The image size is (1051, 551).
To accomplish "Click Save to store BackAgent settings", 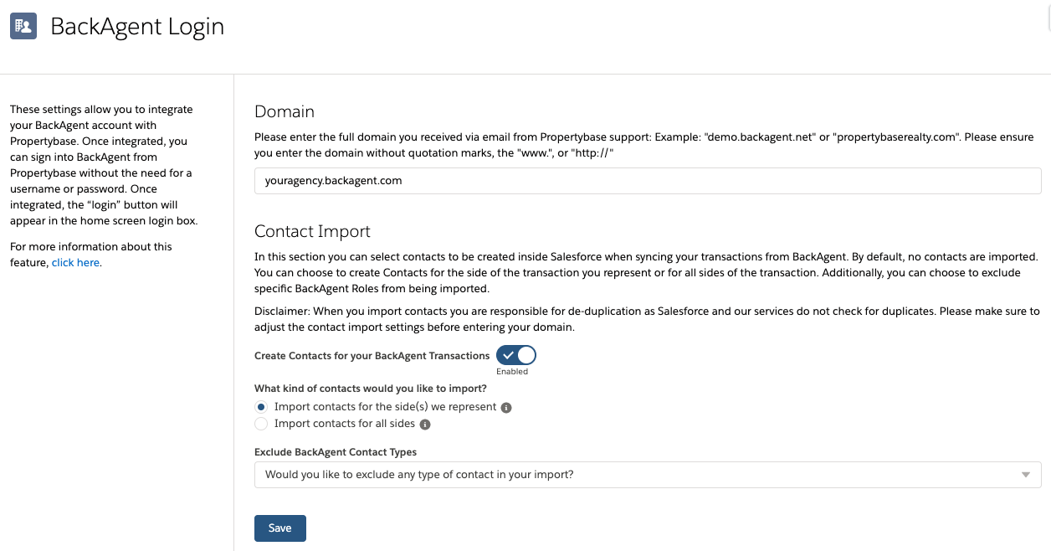I will [279, 528].
